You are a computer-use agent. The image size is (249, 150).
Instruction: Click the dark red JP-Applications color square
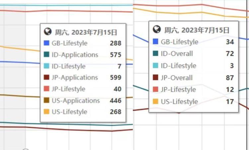tap(46, 78)
